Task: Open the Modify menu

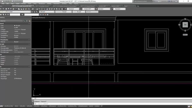Action: 49,4
